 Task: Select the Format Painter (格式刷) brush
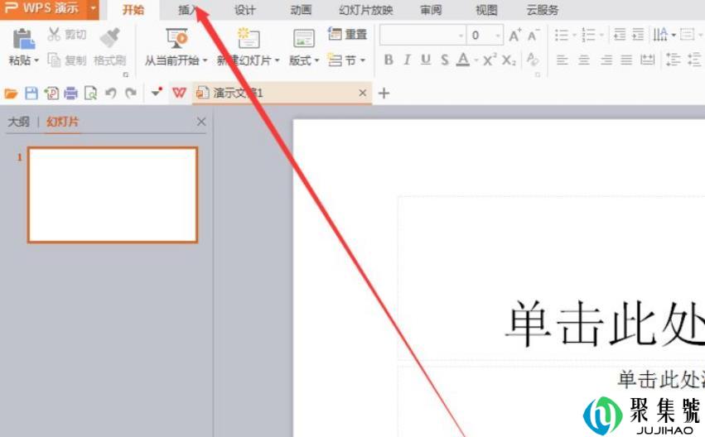pyautogui.click(x=109, y=37)
